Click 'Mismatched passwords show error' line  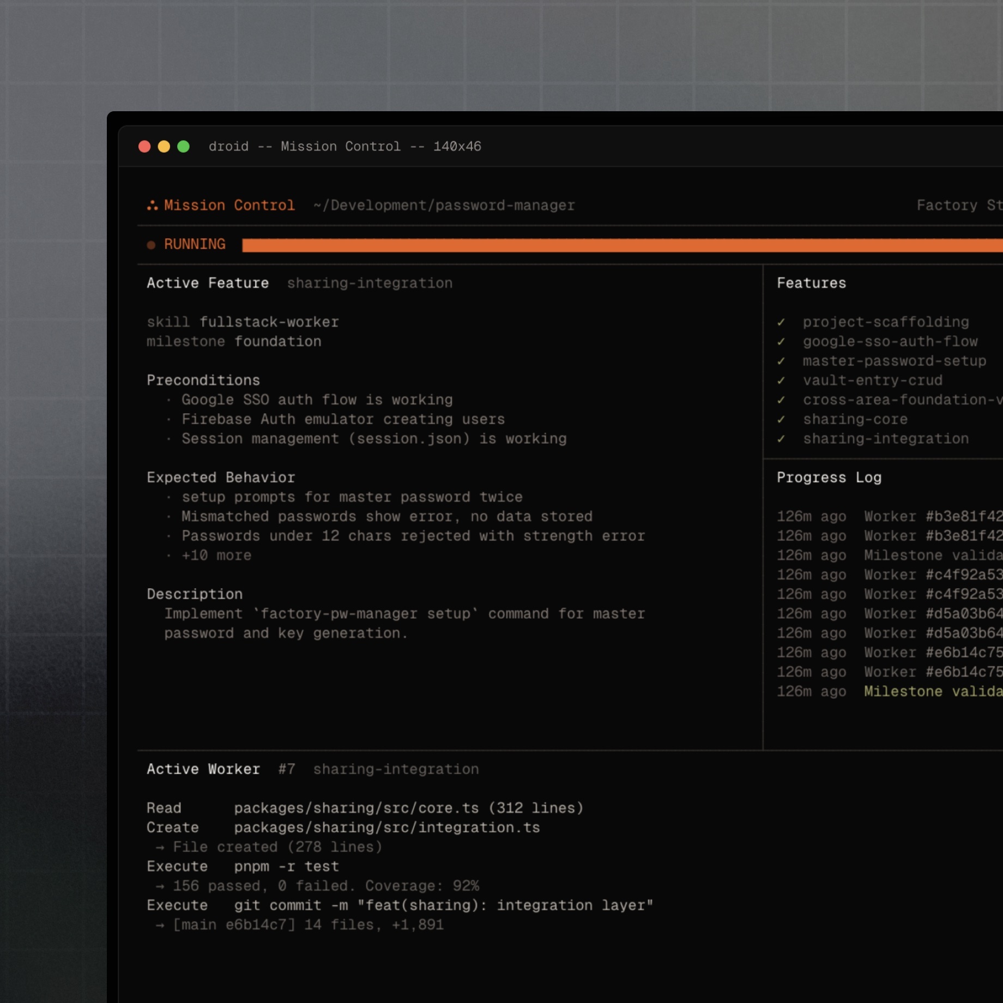coord(387,517)
